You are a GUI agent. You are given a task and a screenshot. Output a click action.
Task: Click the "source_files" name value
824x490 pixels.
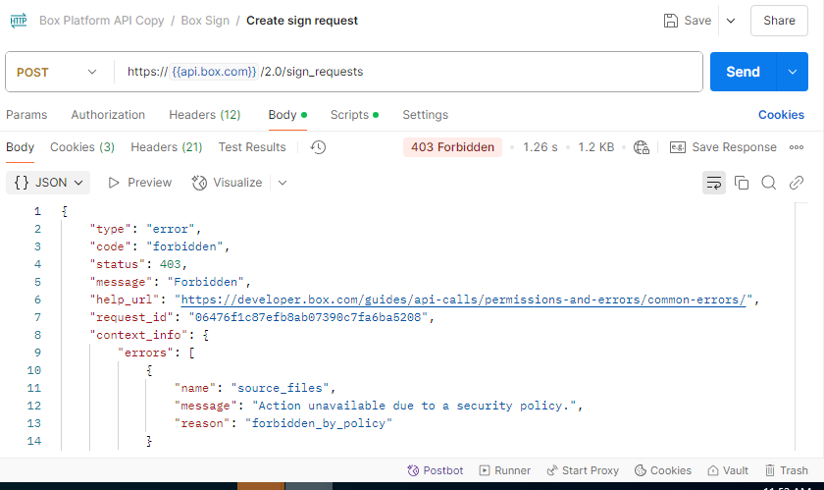click(x=281, y=389)
